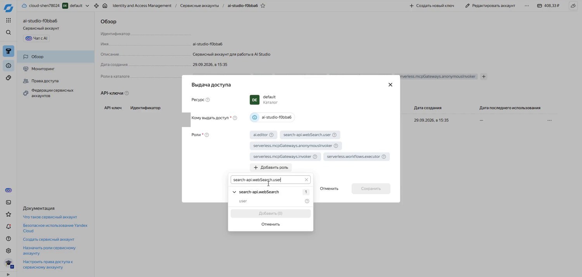Click Добавить роль button
The image size is (582, 277).
271,168
